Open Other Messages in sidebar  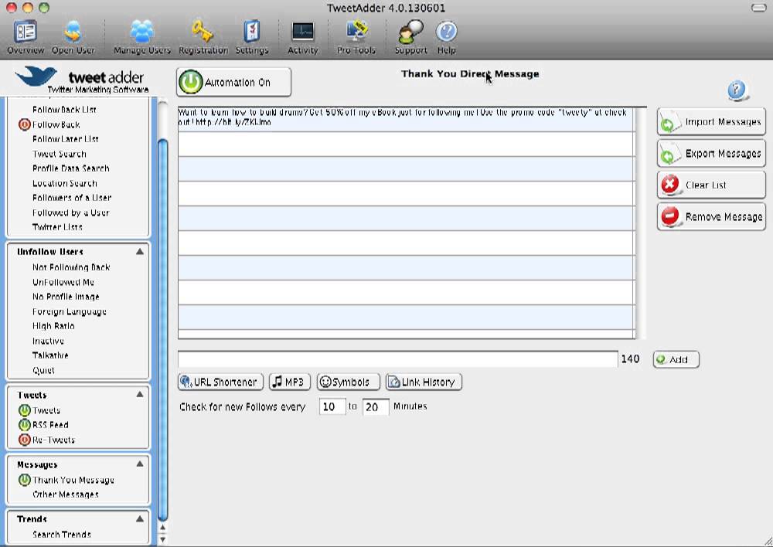[65, 494]
